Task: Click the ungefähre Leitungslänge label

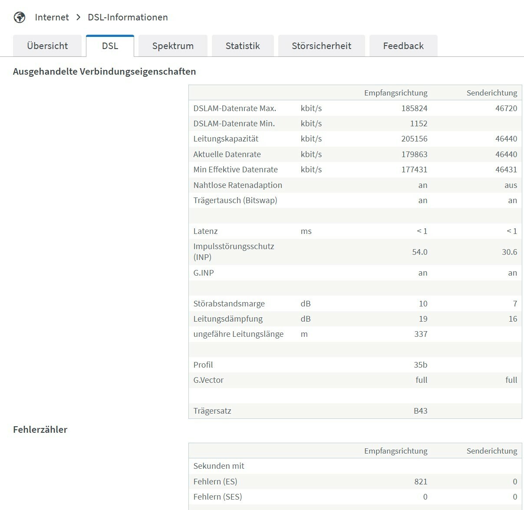Action: pyautogui.click(x=238, y=334)
